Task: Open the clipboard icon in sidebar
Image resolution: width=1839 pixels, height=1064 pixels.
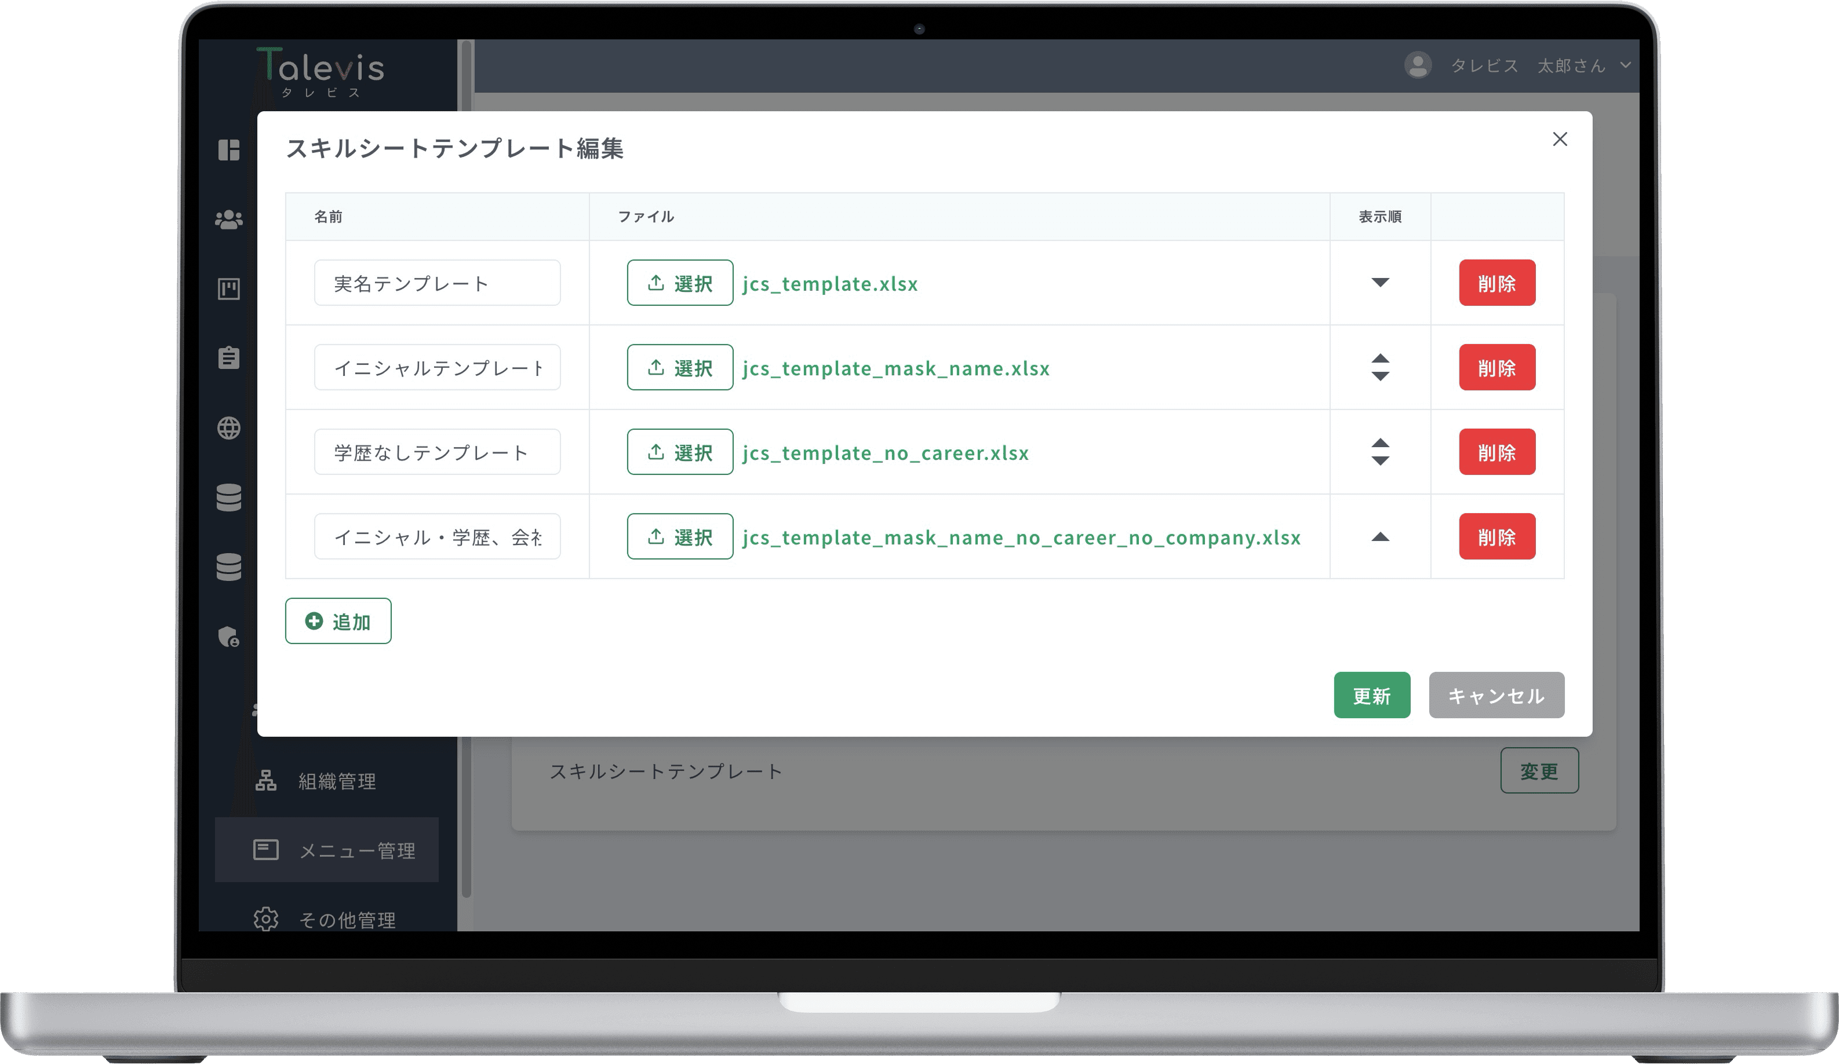Action: pos(228,357)
